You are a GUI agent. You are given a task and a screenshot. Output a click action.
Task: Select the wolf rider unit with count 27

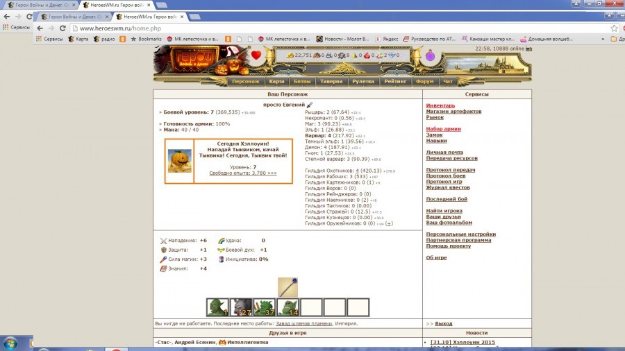(x=241, y=307)
